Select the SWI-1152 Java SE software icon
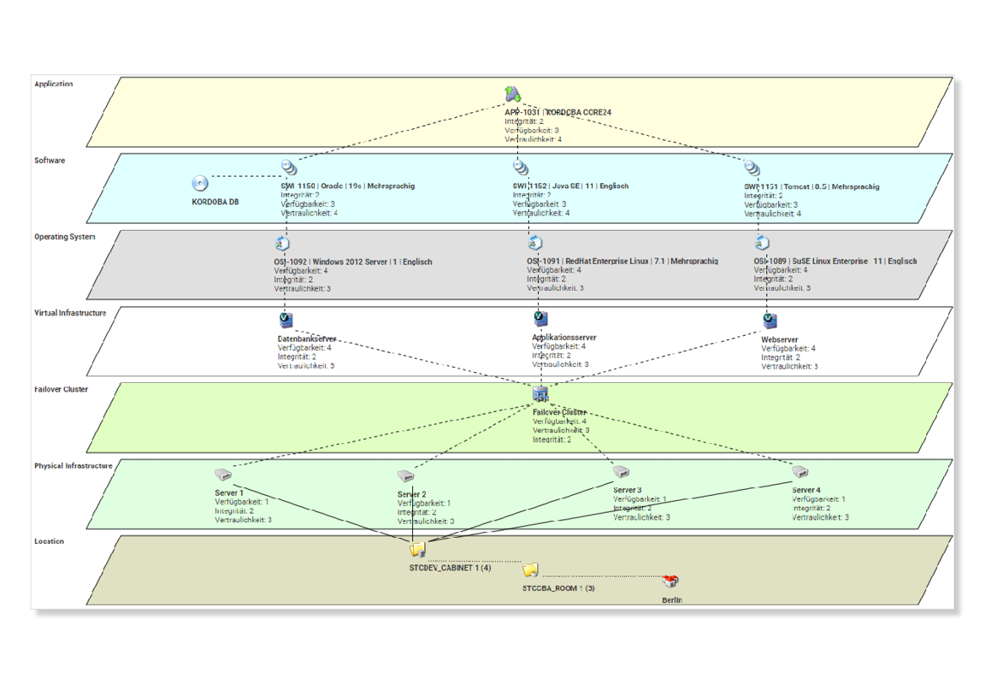Viewport: 985px width, 684px height. pyautogui.click(x=521, y=168)
